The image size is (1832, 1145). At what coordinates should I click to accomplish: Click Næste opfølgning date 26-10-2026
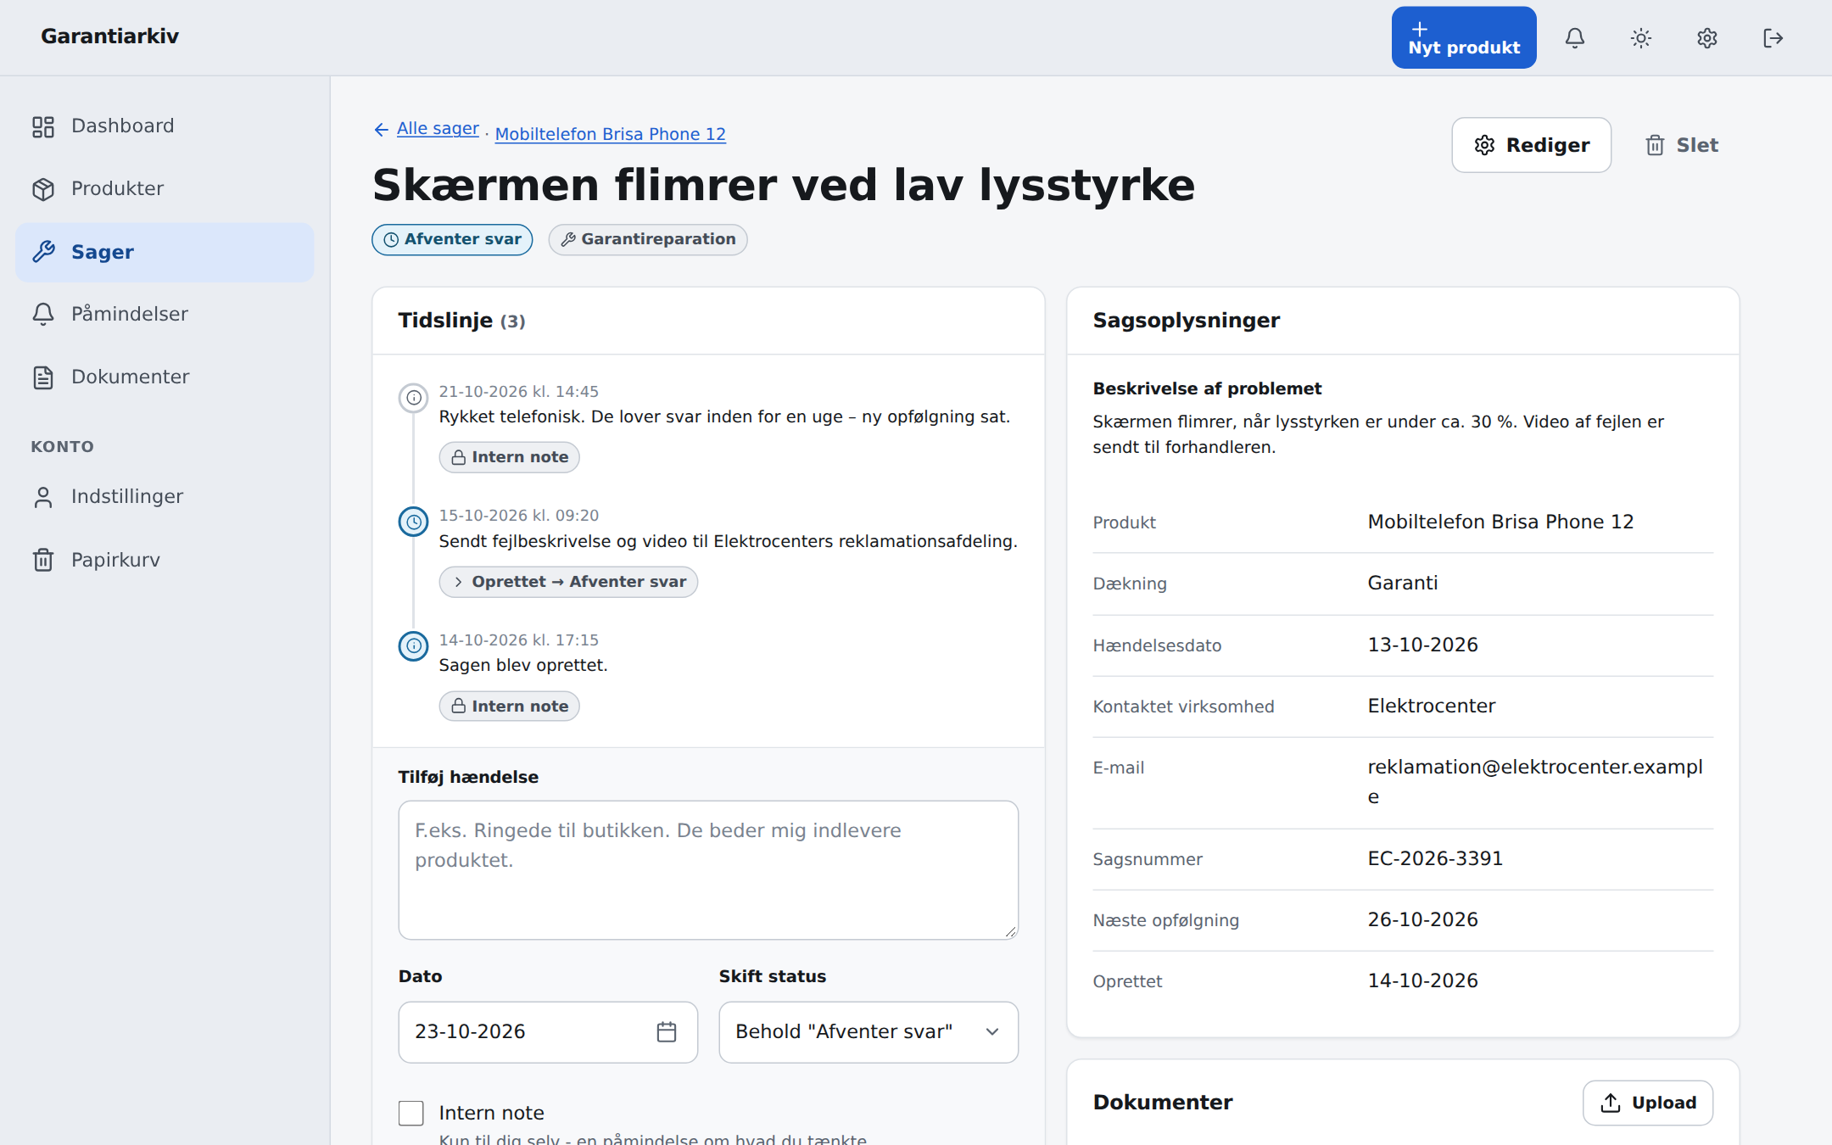point(1422,919)
